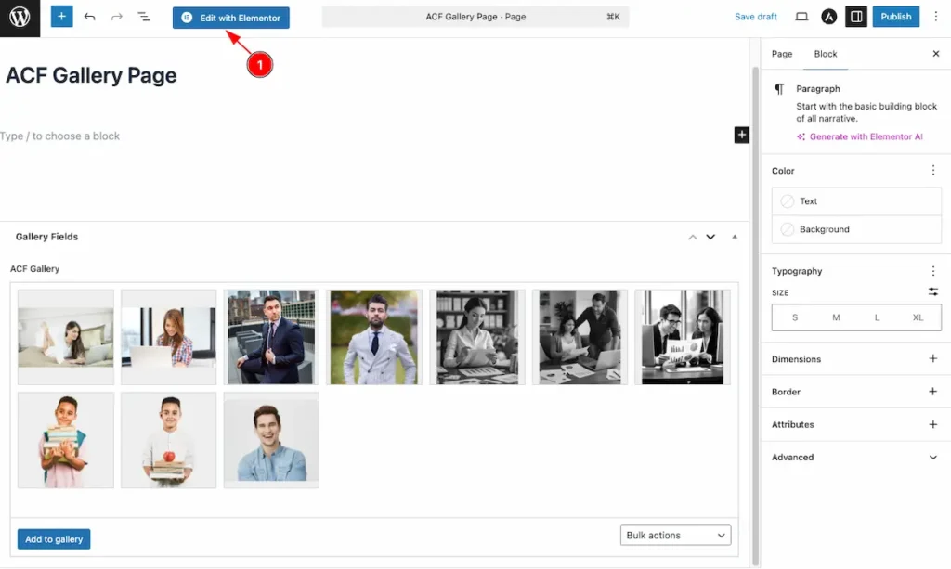Click the WordPress logo icon

[20, 18]
